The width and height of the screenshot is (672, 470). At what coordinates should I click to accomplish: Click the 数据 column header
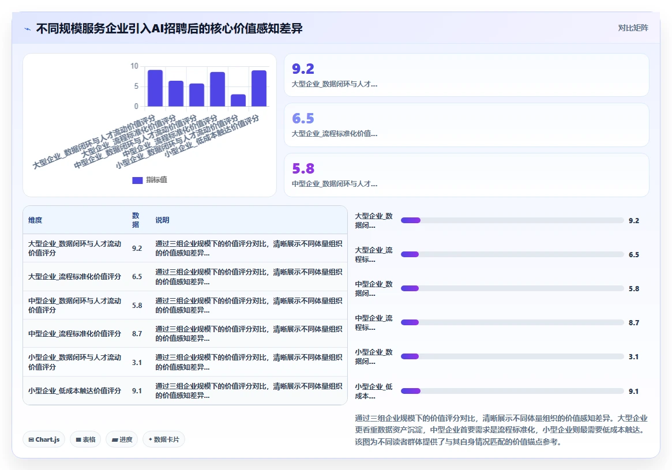point(136,220)
